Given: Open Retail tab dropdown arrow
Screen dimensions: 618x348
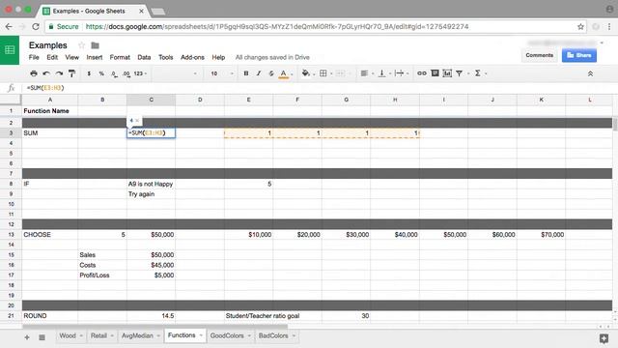Looking at the screenshot, I should (x=112, y=335).
